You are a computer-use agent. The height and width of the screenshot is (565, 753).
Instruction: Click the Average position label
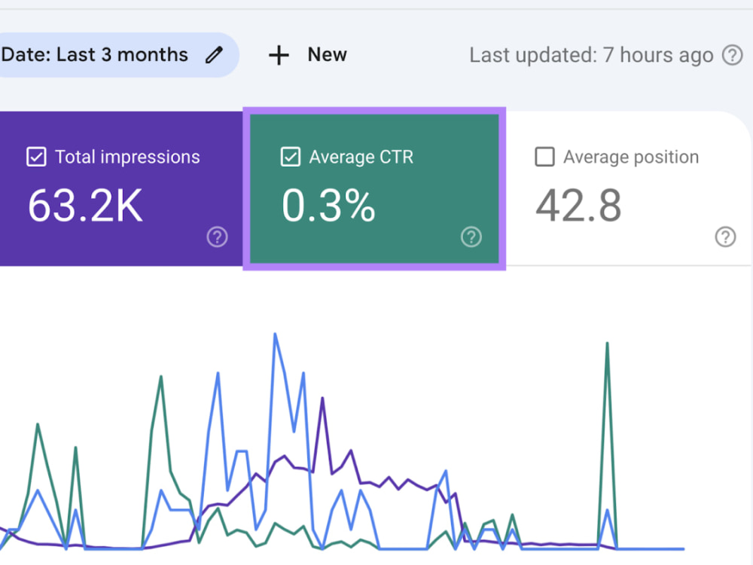[631, 157]
